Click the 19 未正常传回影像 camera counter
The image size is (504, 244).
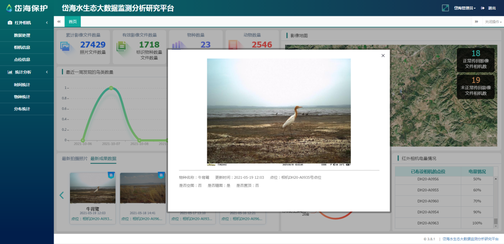(476, 87)
